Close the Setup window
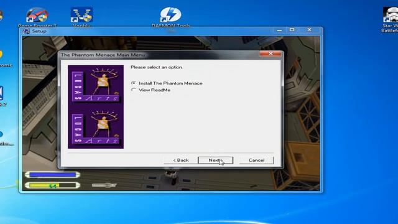Viewport: 398px width, 224px height. (x=309, y=30)
